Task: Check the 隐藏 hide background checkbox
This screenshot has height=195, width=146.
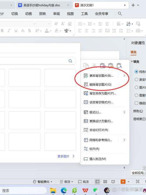Action: pos(136,103)
